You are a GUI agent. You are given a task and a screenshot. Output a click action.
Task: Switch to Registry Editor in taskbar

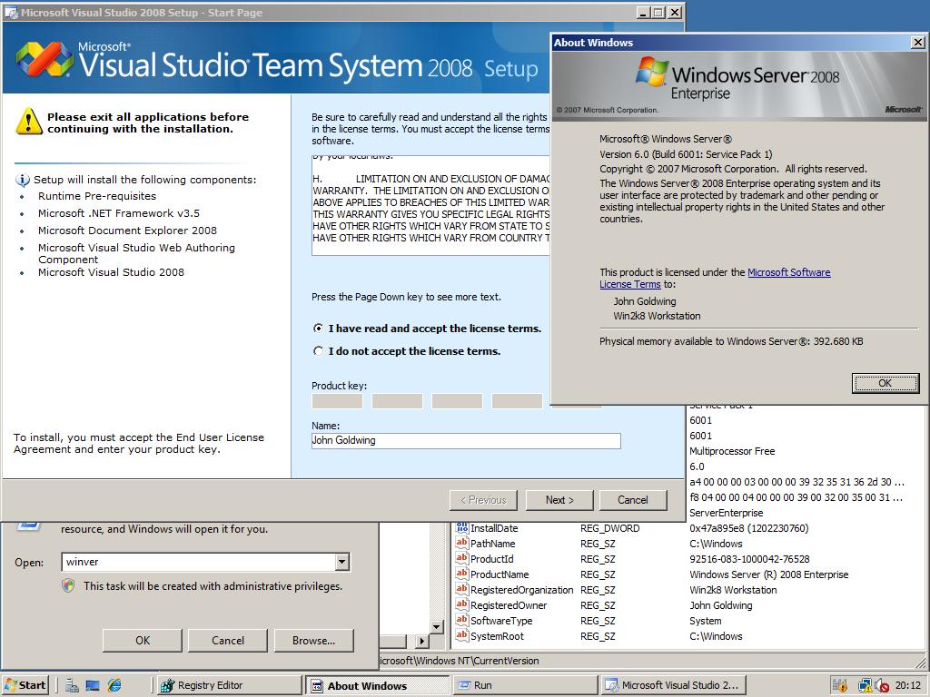point(228,685)
